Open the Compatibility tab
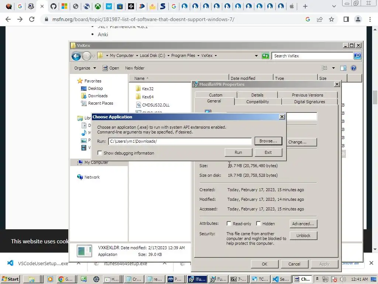Viewport: 378px width, 284px height. 257,102
